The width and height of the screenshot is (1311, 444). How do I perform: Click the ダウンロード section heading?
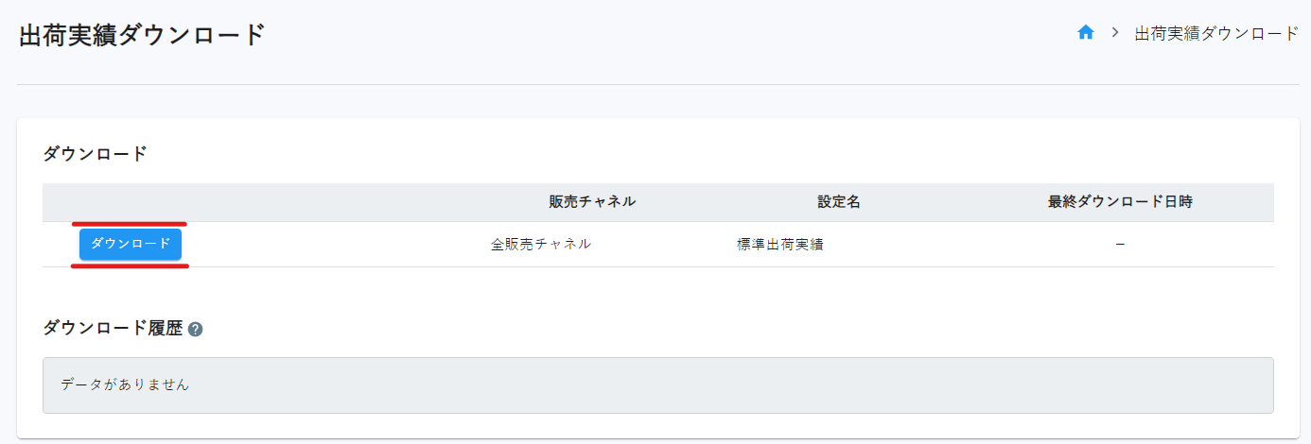coord(96,153)
